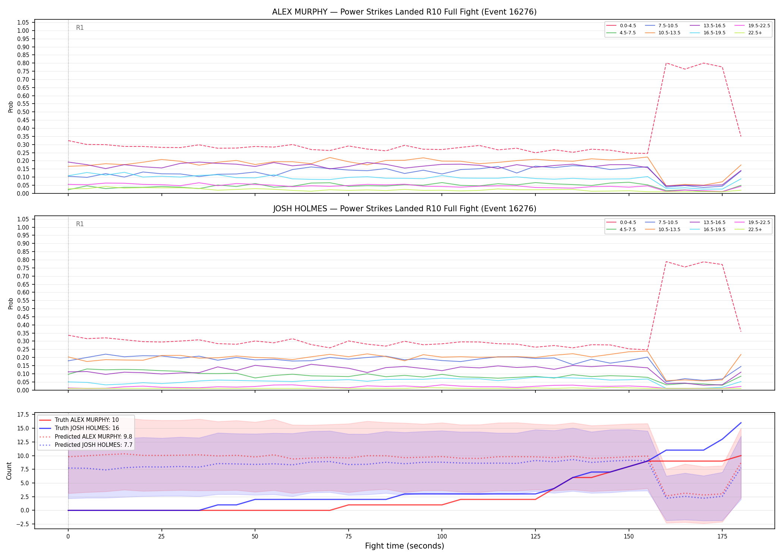Viewport: 783px width, 559px height.
Task: Click the 125 tick label on the time axis
Action: [535, 537]
